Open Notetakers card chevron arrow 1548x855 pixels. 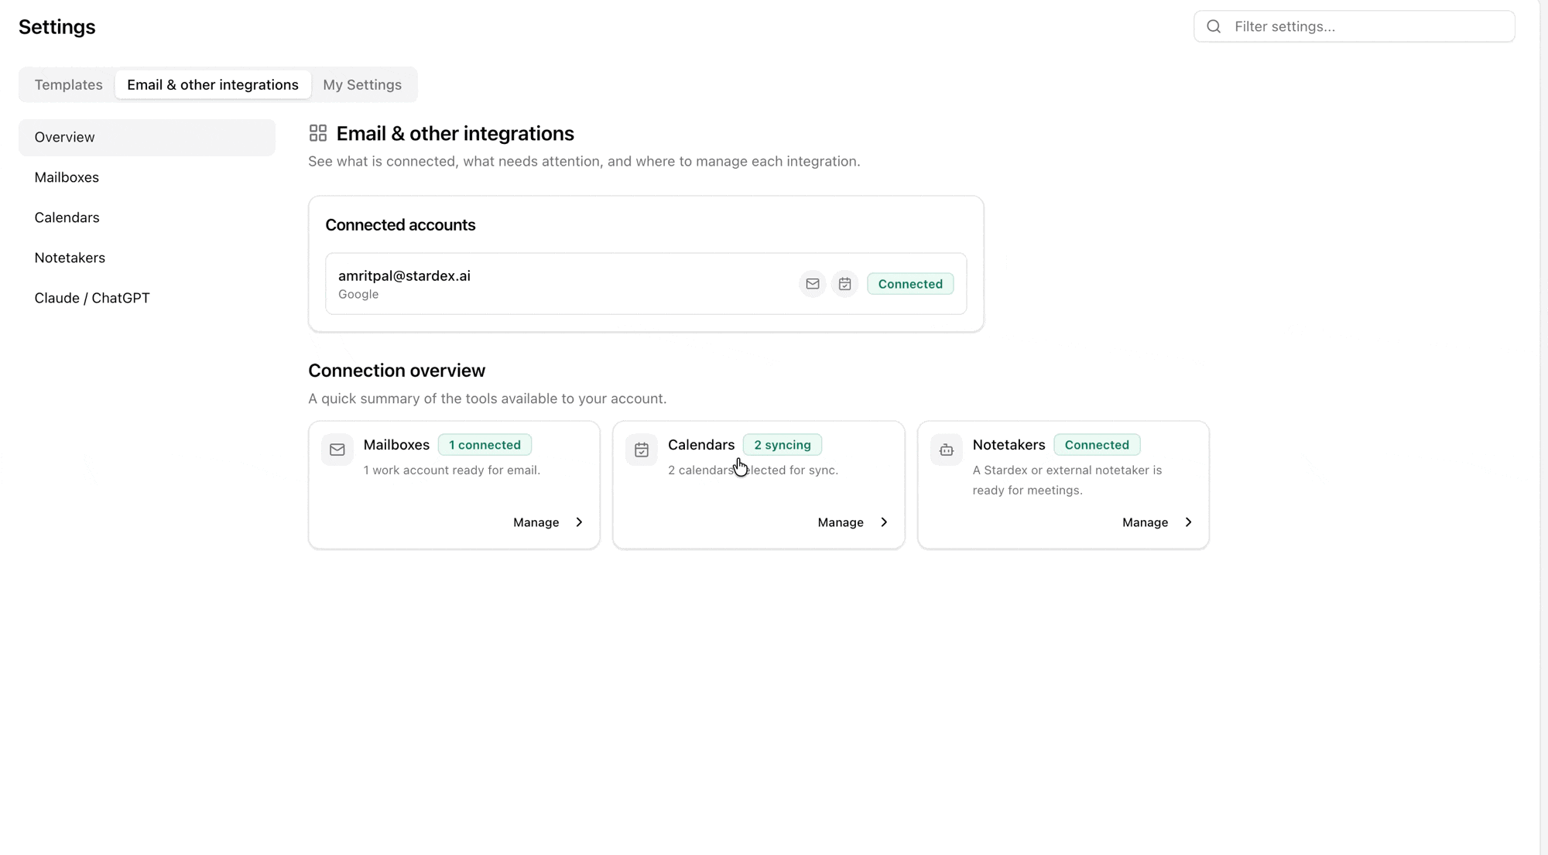[1188, 522]
